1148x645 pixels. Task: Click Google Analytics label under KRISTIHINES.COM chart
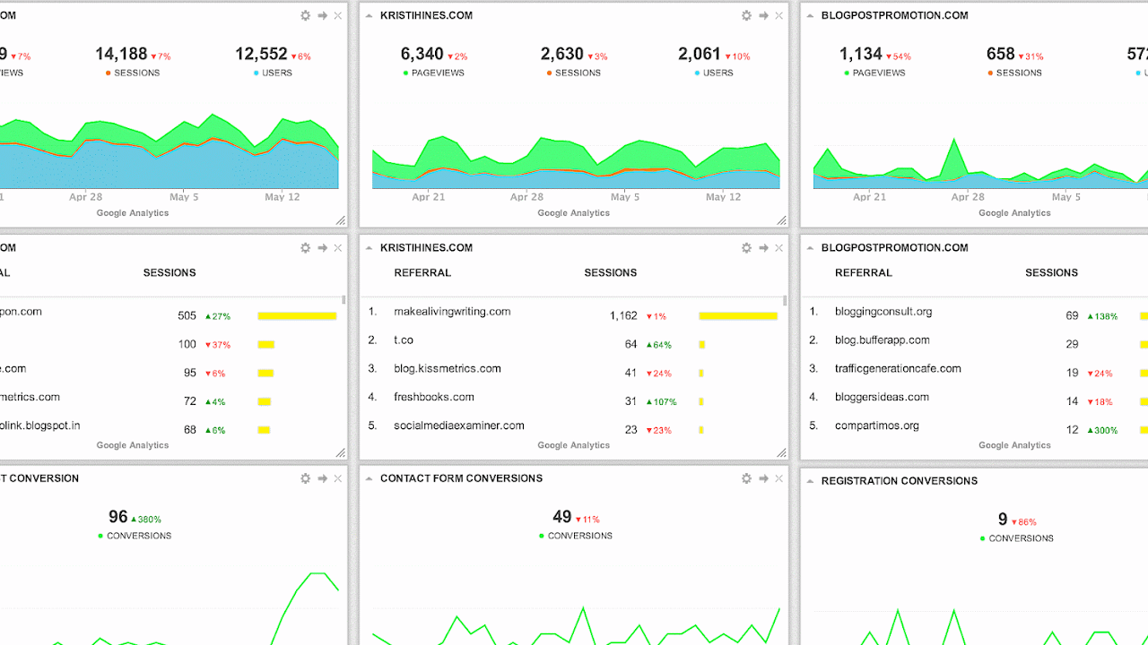coord(573,213)
